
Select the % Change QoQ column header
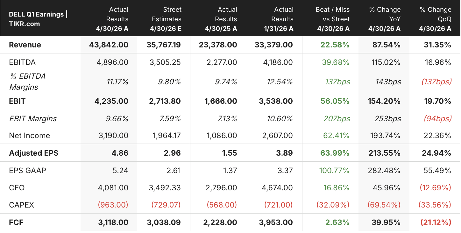click(x=435, y=19)
